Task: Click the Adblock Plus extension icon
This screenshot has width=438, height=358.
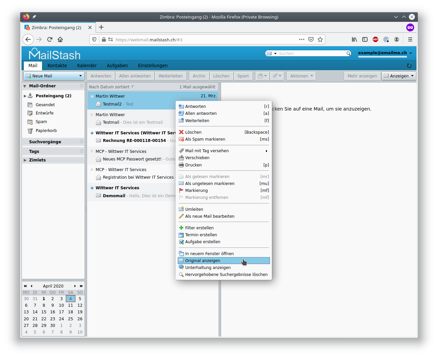Action: [375, 39]
